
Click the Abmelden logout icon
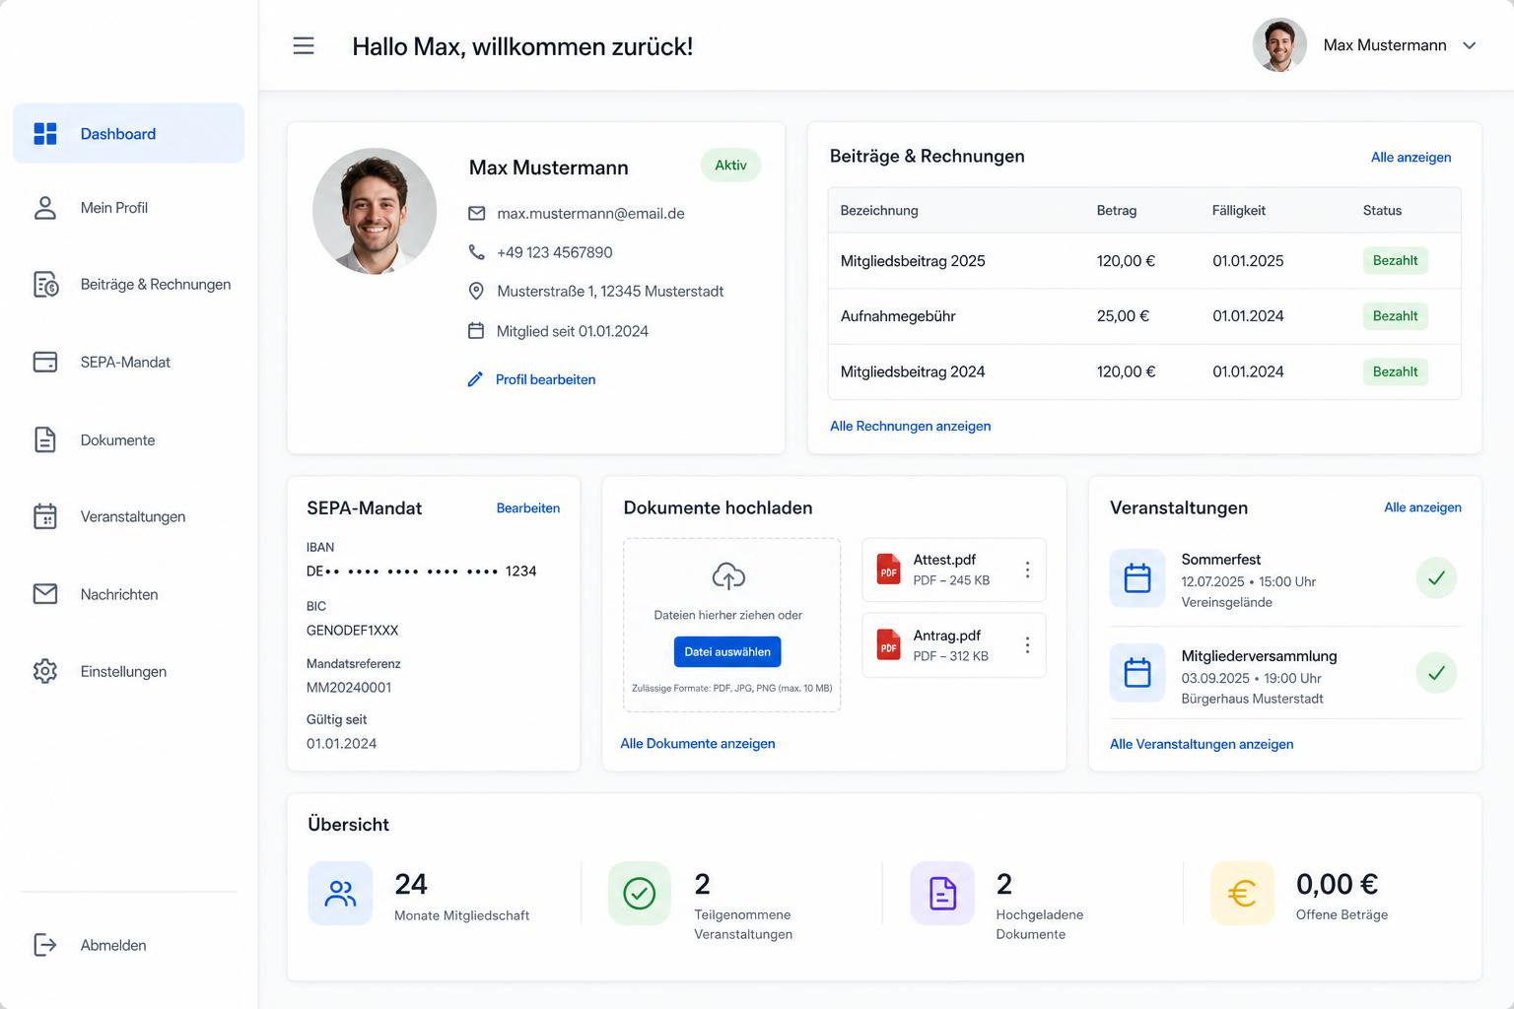pyautogui.click(x=45, y=944)
